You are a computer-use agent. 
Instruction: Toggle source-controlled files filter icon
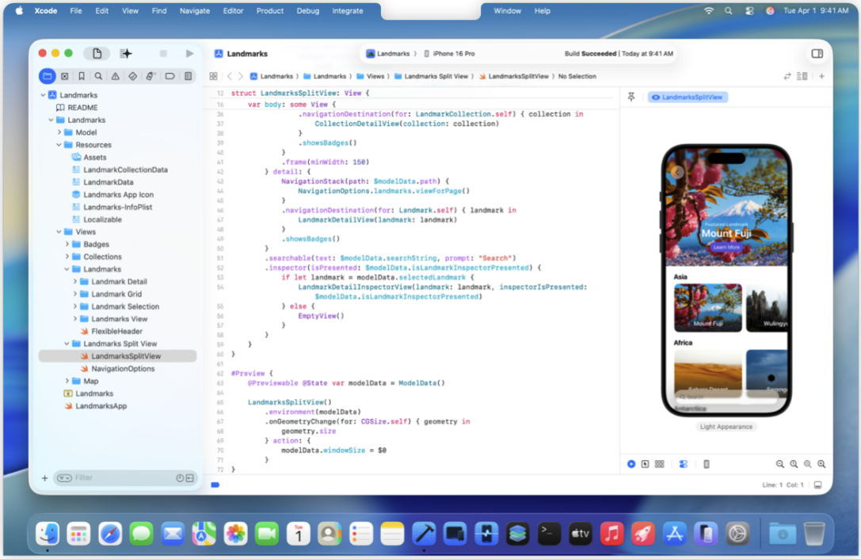click(x=190, y=477)
